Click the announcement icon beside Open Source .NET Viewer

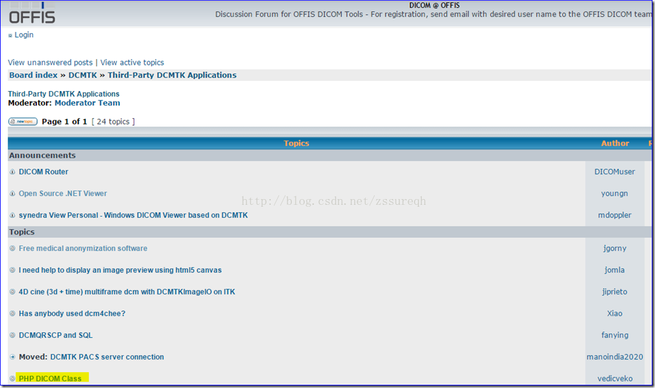(13, 193)
